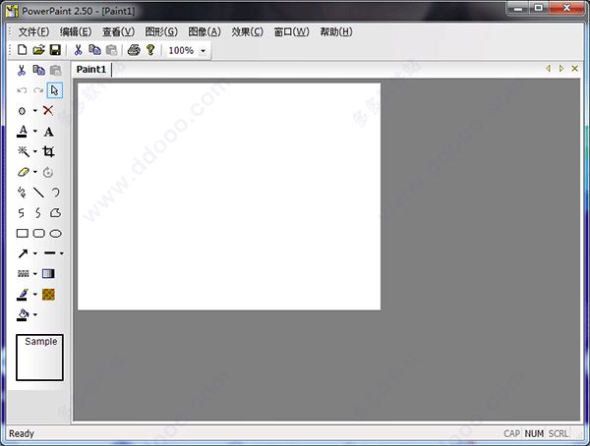Image resolution: width=590 pixels, height=446 pixels.
Task: Expand the eraser dropdown arrow
Action: pos(35,172)
